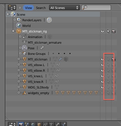Open the Search menu

point(41,8)
